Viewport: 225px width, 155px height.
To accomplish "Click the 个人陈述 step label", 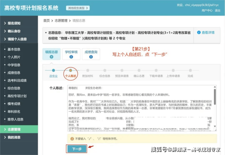I will [x=71, y=76].
